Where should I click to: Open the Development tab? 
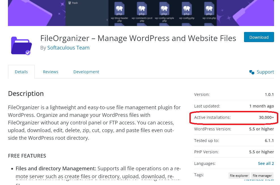(86, 72)
